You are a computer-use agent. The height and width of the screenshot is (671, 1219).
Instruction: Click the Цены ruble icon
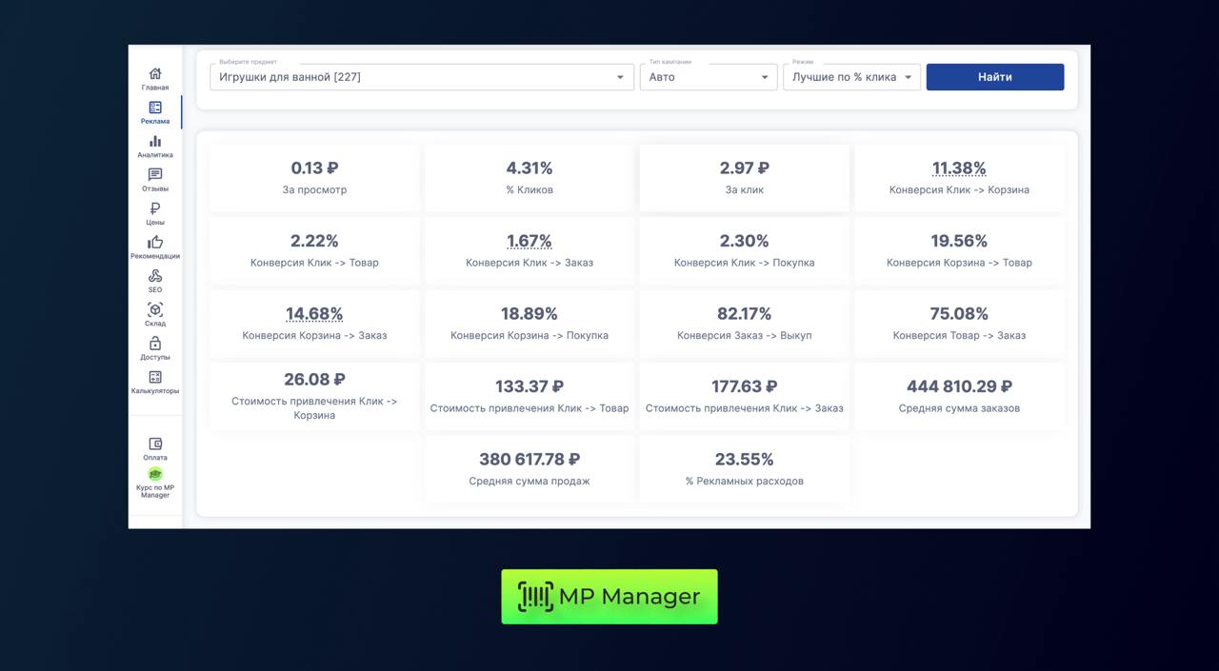[x=155, y=209]
